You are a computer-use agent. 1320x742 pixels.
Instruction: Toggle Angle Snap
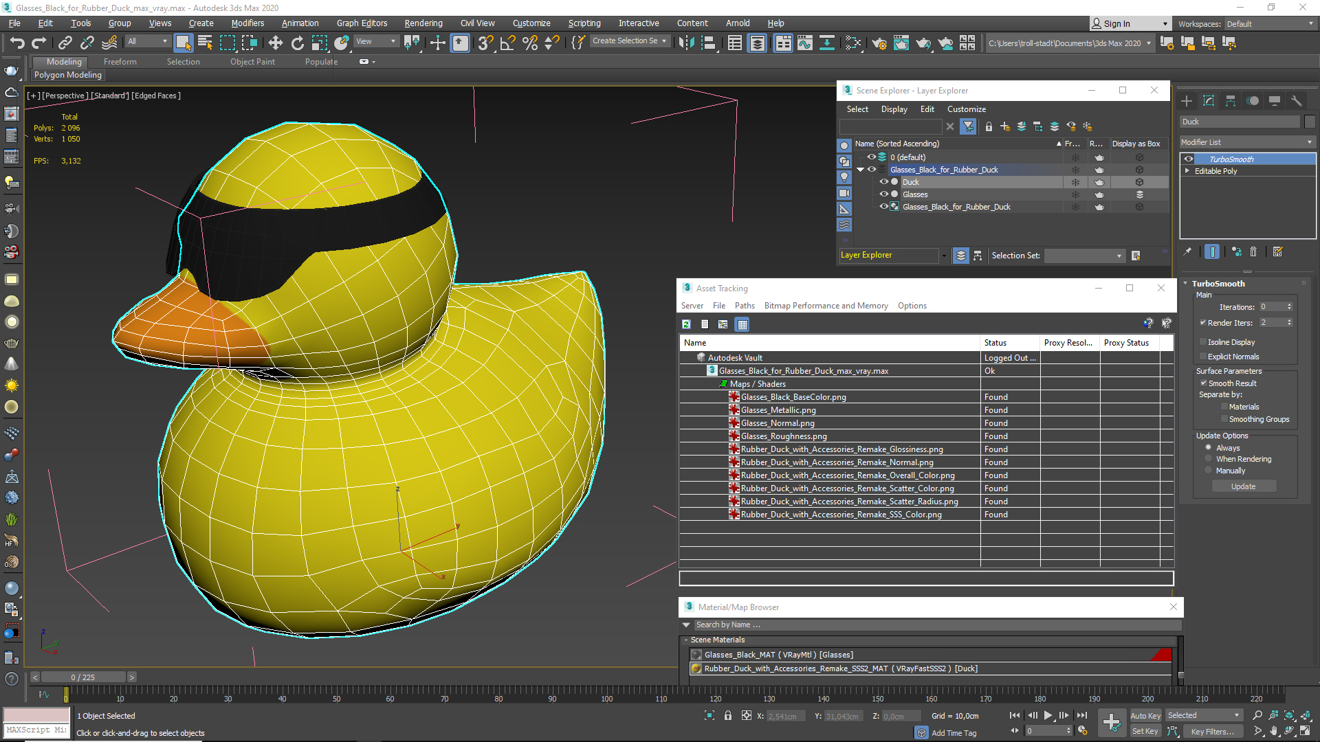point(507,43)
